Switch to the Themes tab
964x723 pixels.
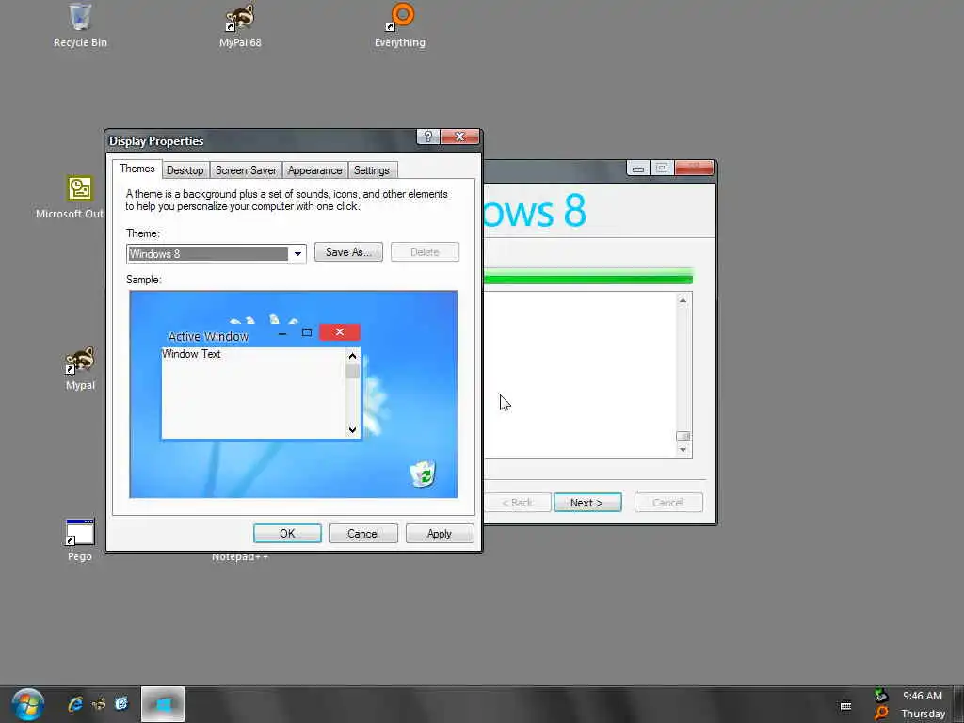pyautogui.click(x=137, y=169)
